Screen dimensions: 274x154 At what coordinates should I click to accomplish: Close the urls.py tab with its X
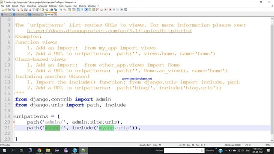click(x=55, y=15)
